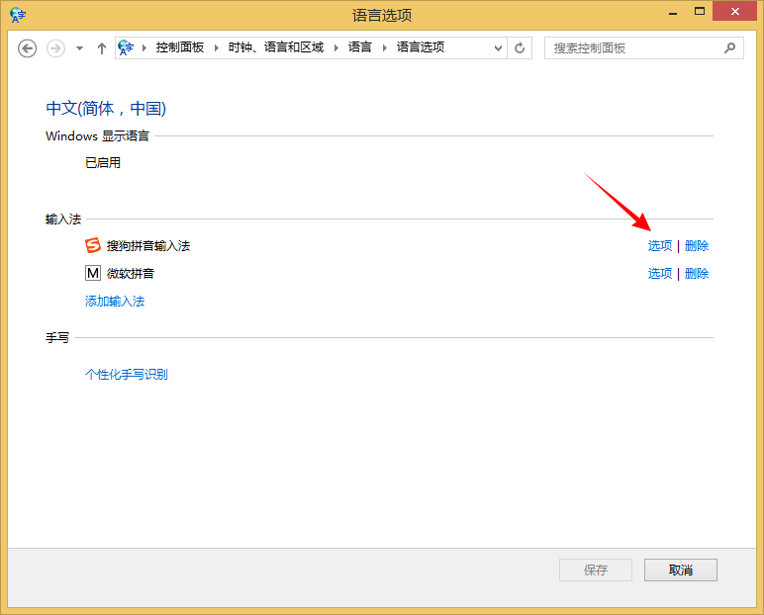Minimize the 语言选项 window

(x=673, y=12)
